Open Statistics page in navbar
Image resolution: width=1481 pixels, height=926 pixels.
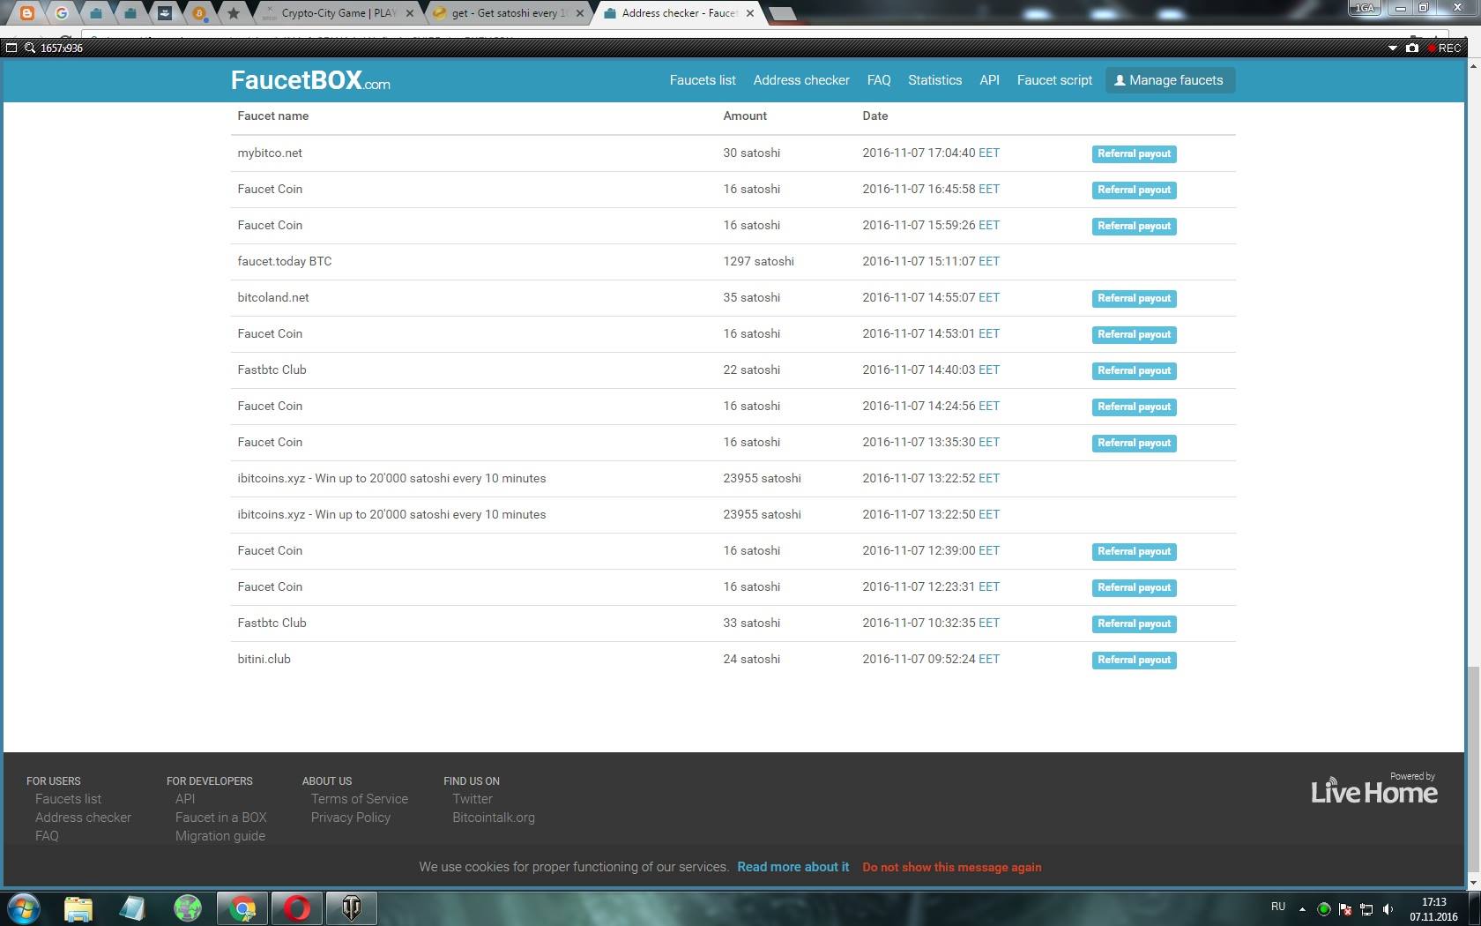click(934, 80)
